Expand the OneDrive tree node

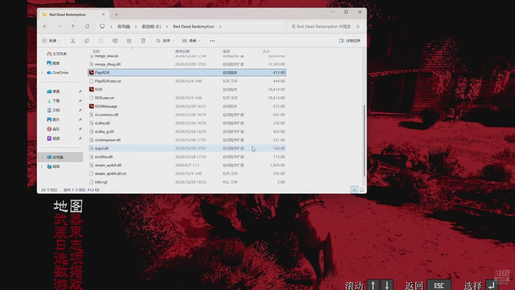(42, 73)
